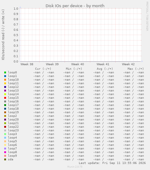Click the '1.0' y-axis value
150x170 pixels.
[16, 8]
